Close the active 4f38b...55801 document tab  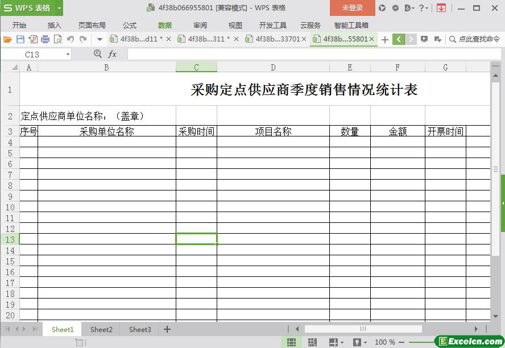[372, 39]
